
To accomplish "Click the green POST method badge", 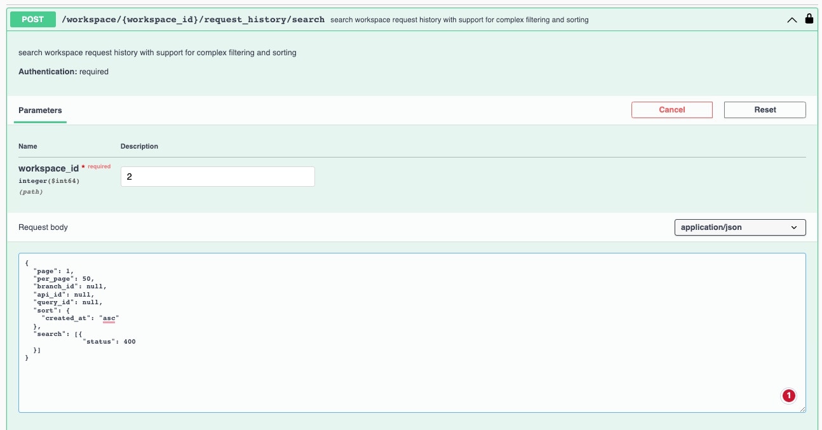I will click(x=33, y=20).
